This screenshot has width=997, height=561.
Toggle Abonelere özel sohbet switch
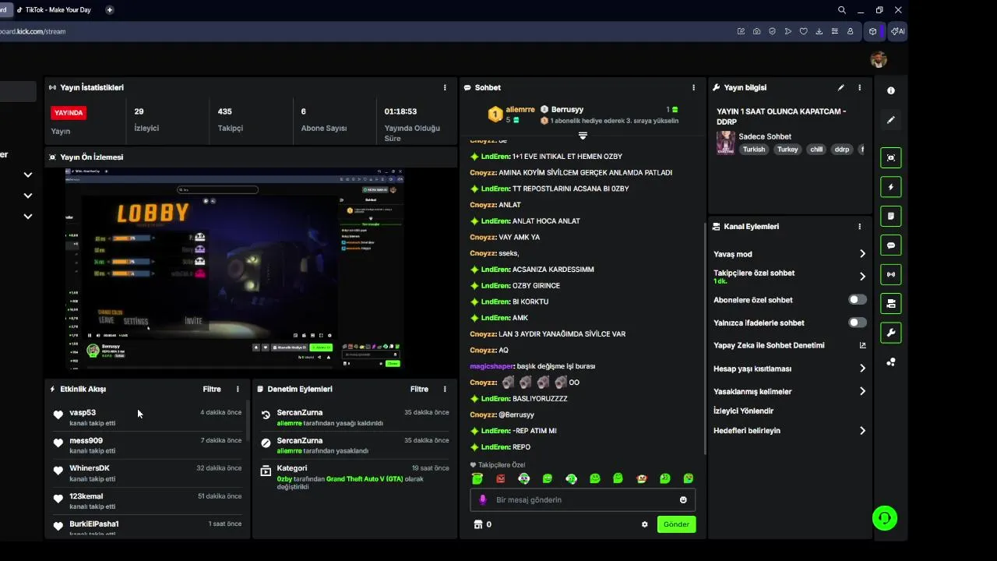tap(857, 299)
